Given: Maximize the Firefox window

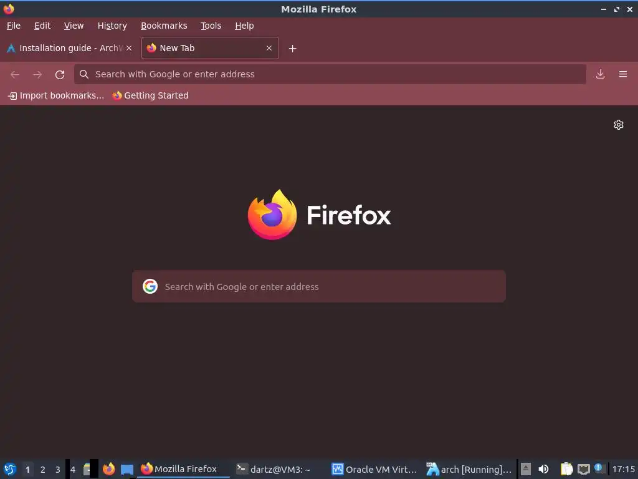Looking at the screenshot, I should tap(616, 9).
